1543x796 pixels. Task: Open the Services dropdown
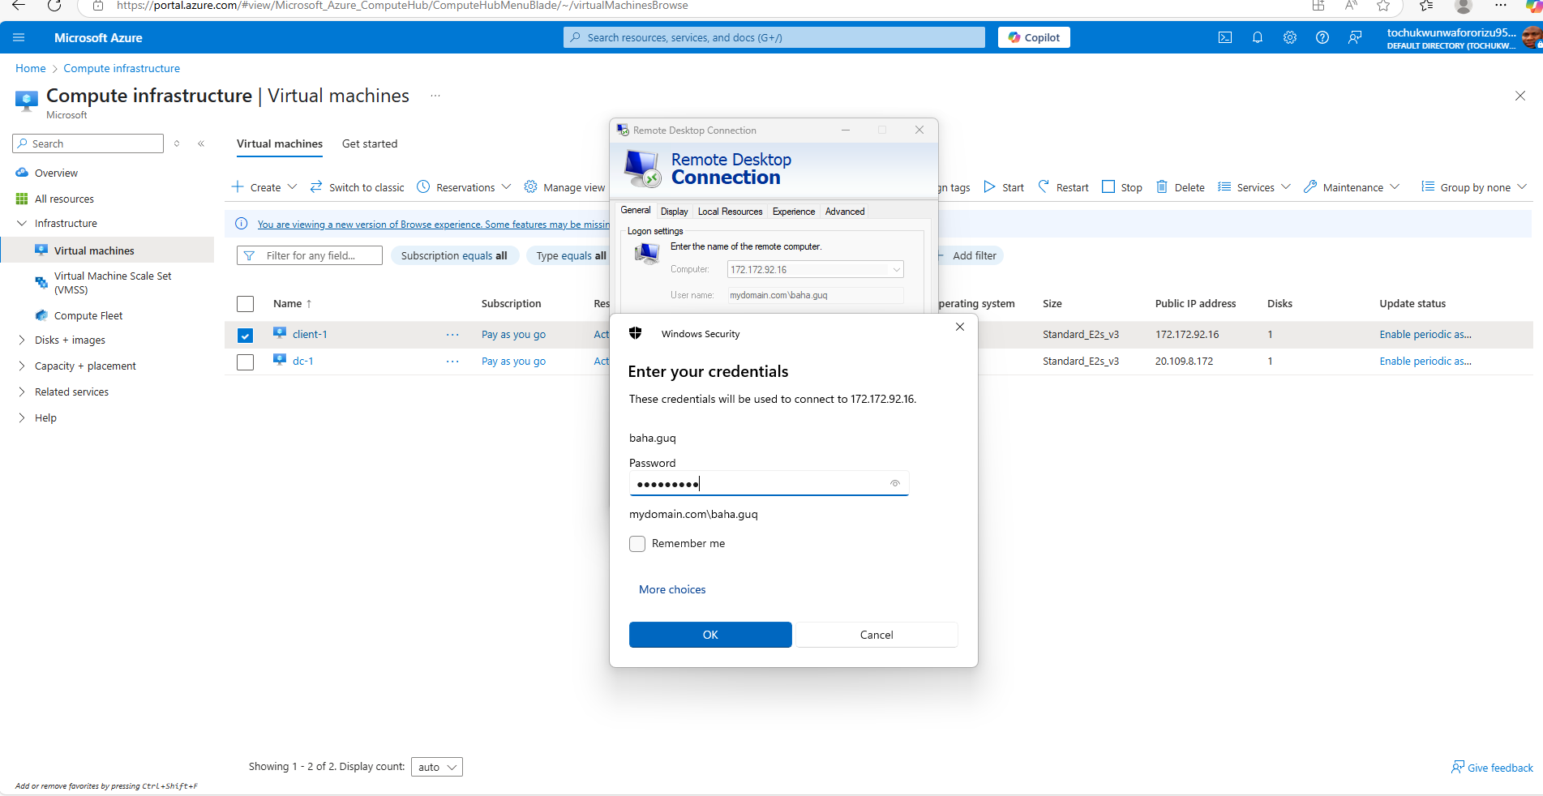tap(1254, 187)
